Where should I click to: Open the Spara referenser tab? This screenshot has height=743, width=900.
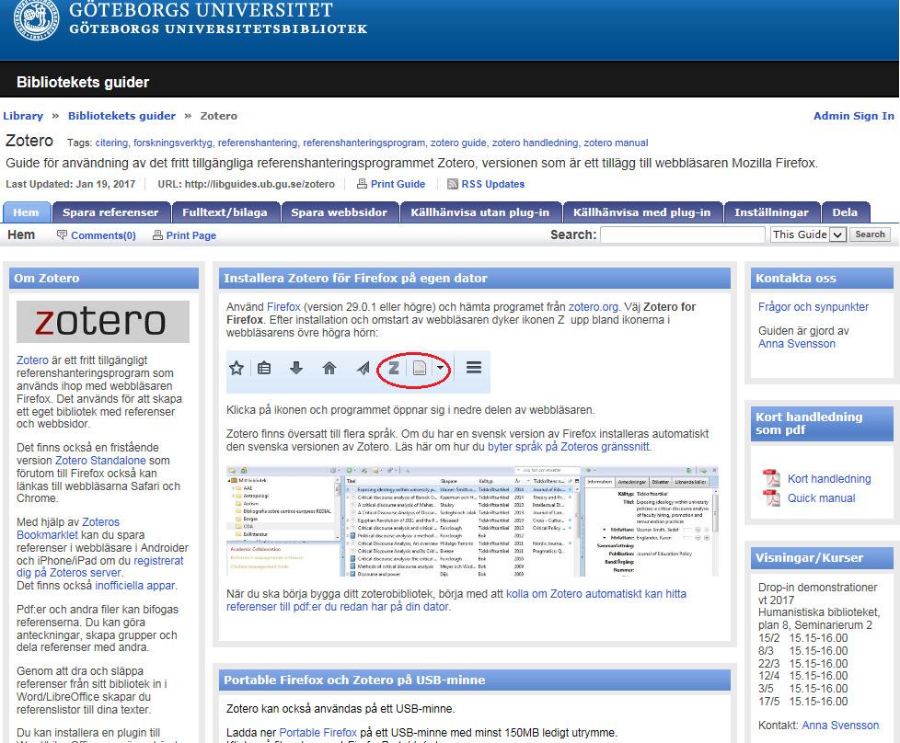[x=110, y=212]
